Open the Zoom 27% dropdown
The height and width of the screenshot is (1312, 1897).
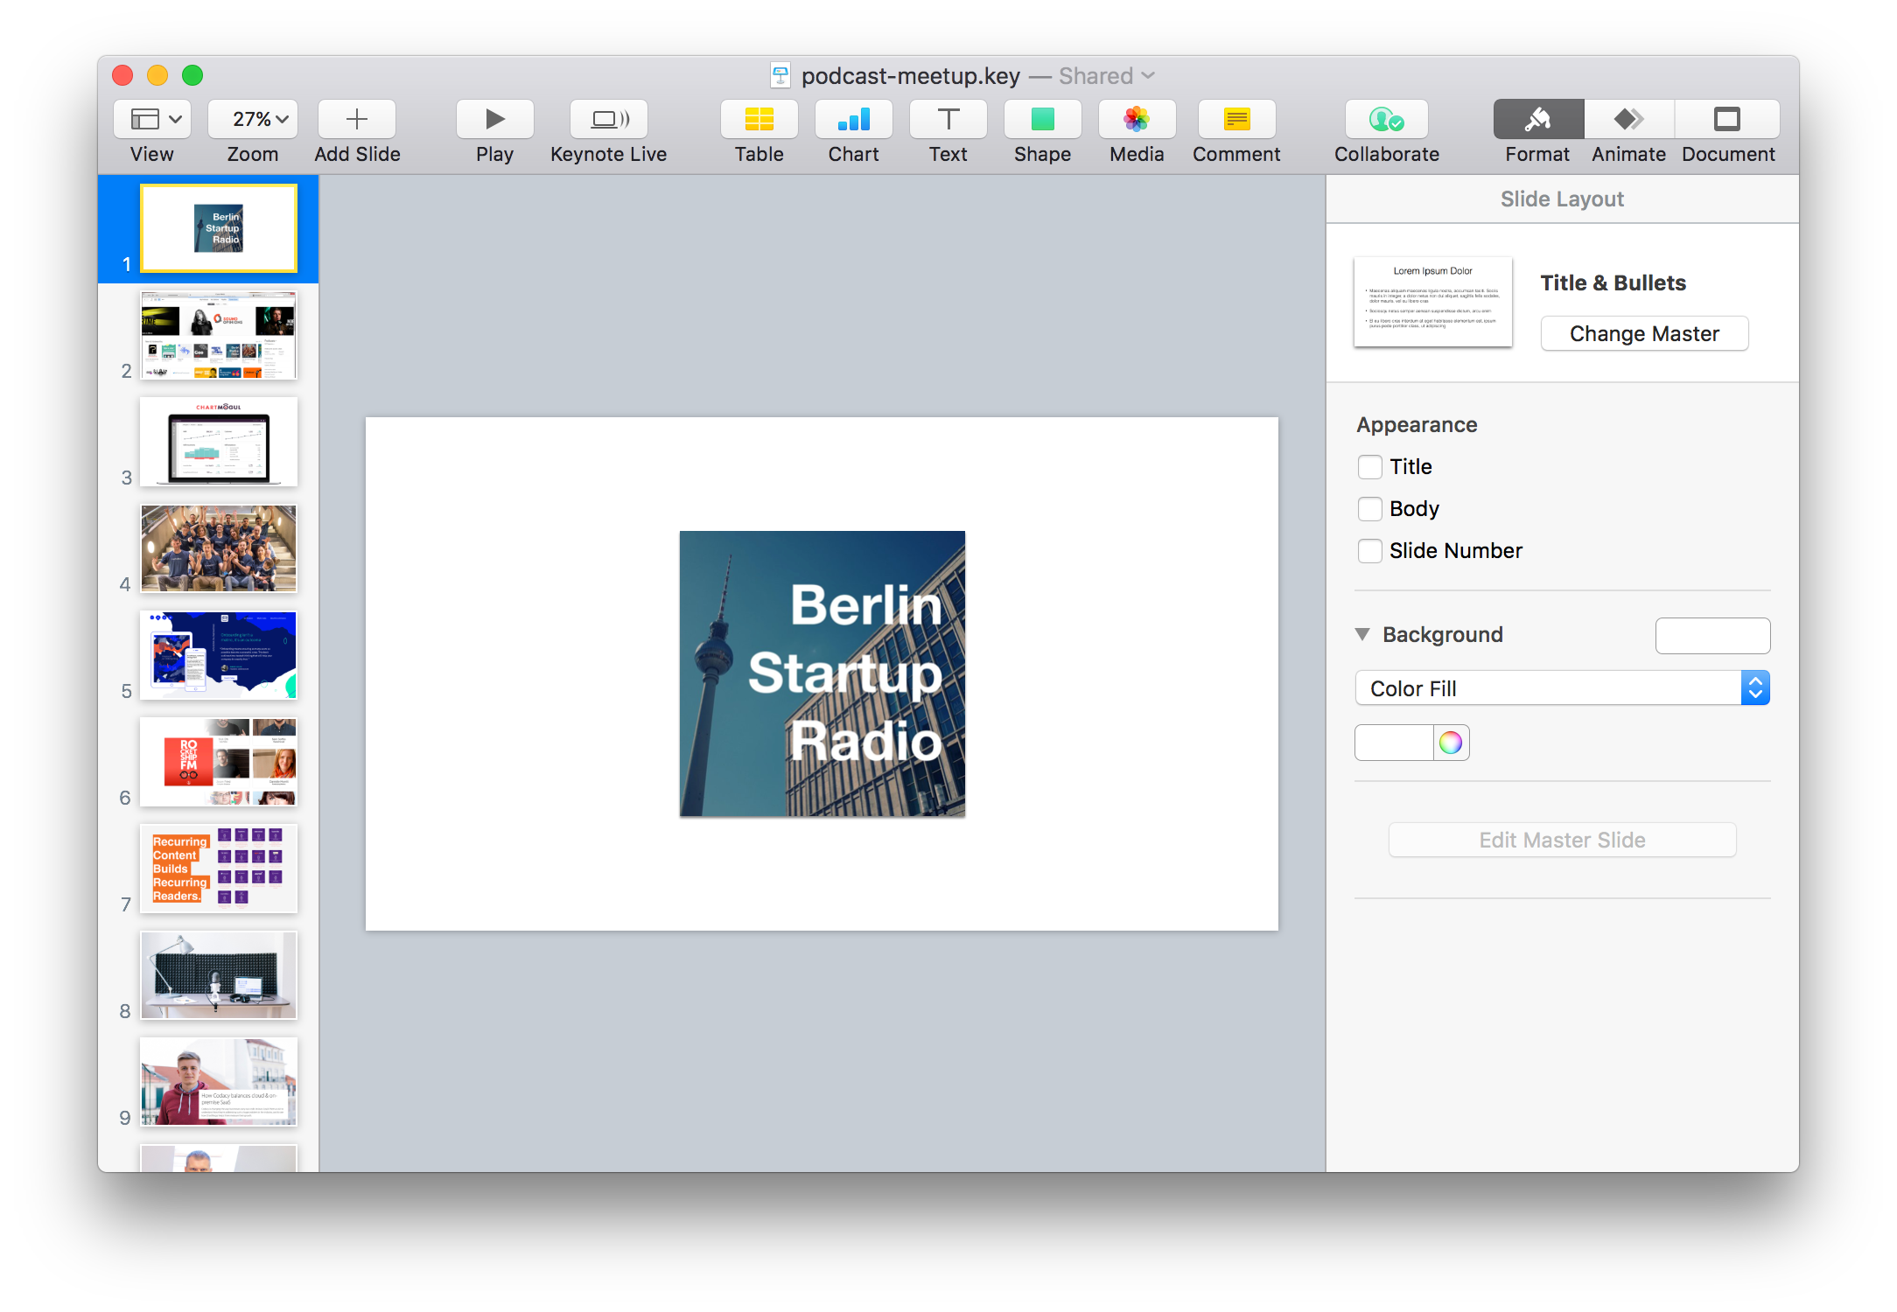point(253,119)
